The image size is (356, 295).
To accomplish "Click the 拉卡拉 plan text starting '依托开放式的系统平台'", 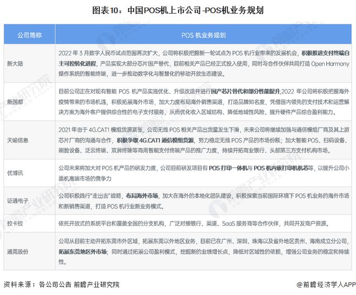I will point(194,223).
